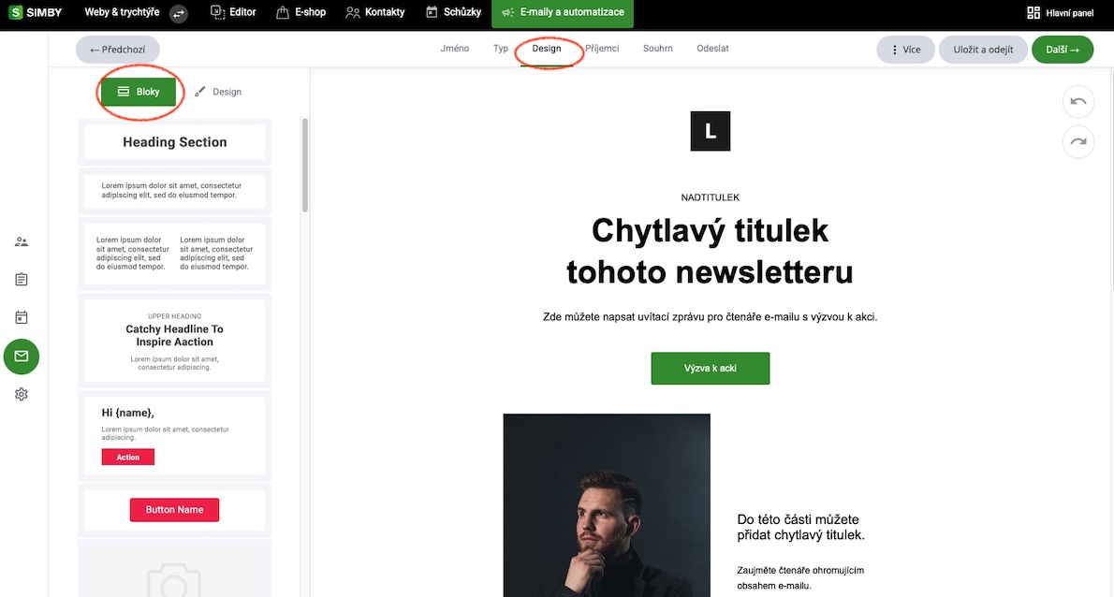1114x597 pixels.
Task: Click the SIMBY logo
Action: tap(35, 13)
